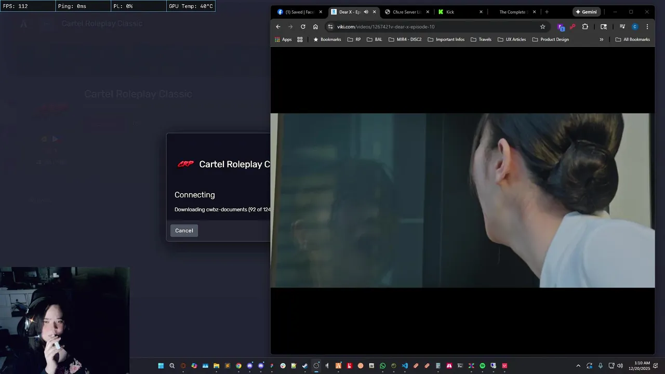Close the Kick browser tab
This screenshot has height=374, width=665.
coord(481,12)
